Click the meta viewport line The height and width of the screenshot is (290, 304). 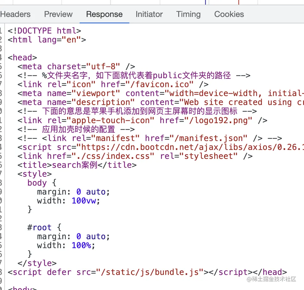[x=161, y=93]
